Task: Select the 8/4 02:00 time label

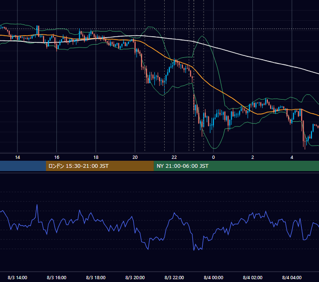Action: pyautogui.click(x=252, y=277)
